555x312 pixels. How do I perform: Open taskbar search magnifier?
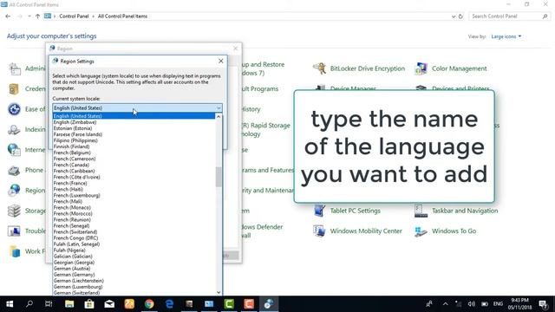(29, 304)
